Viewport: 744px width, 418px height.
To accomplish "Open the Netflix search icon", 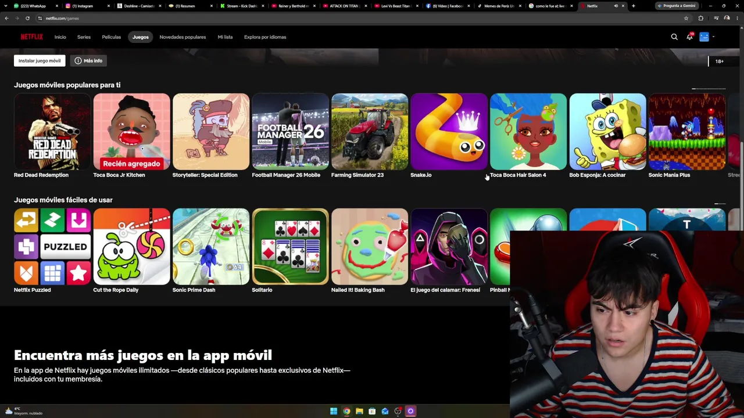I will [674, 37].
